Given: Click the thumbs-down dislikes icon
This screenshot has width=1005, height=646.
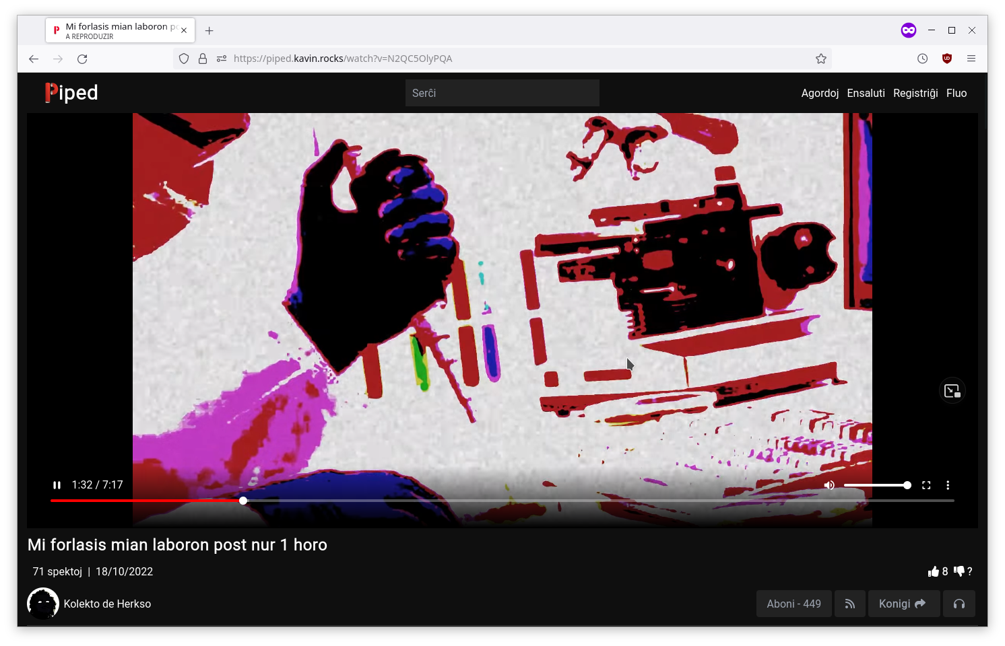Looking at the screenshot, I should (x=959, y=571).
